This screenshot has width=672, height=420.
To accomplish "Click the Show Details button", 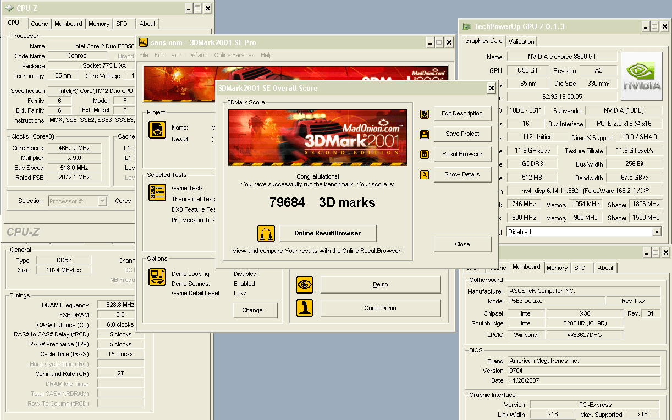I will pos(462,175).
